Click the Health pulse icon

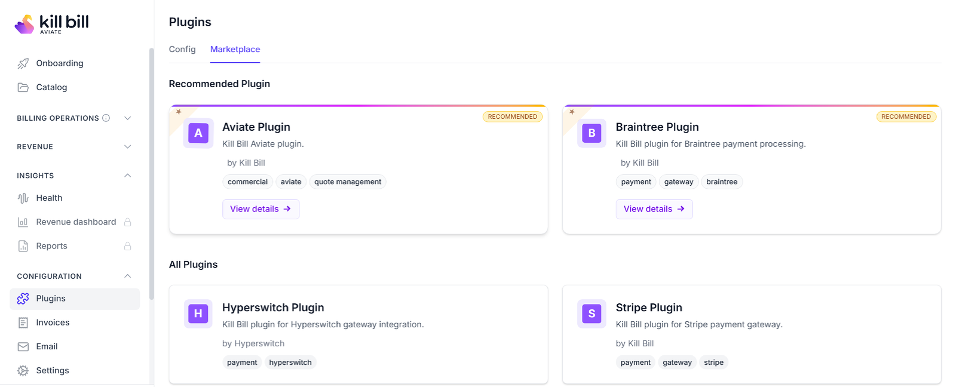tap(23, 198)
